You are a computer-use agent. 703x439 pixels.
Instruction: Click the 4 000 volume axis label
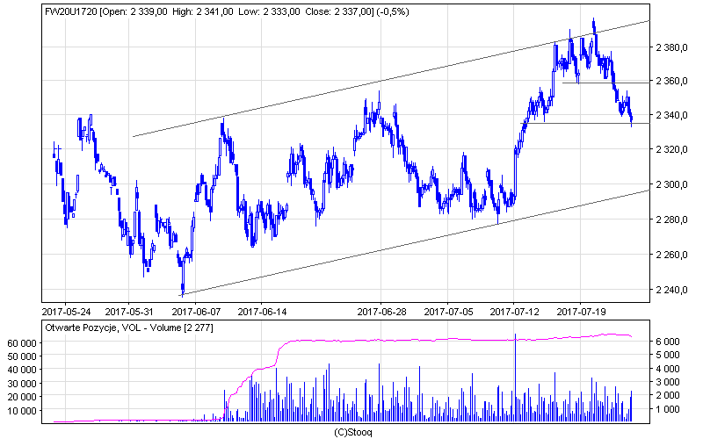(x=668, y=369)
